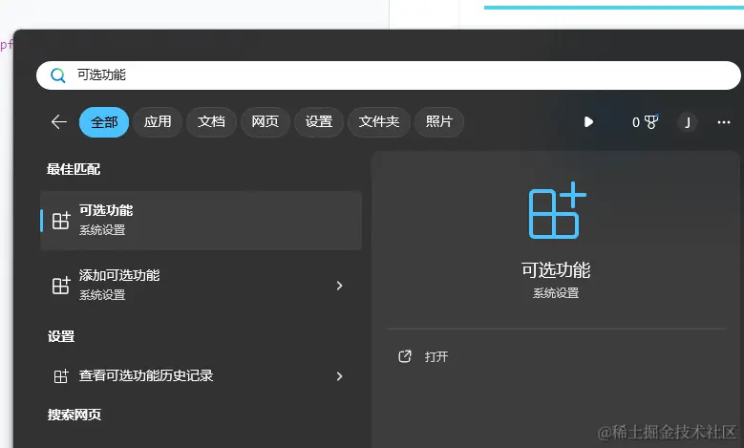The width and height of the screenshot is (744, 448).
Task: Switch to the 设置 filter tab
Action: point(318,122)
